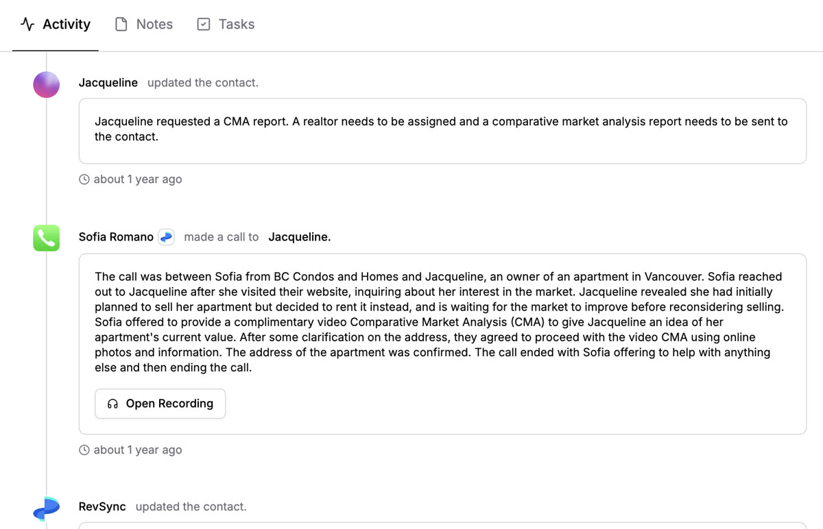This screenshot has height=529, width=823.
Task: Click the green phone call icon
Action: [x=47, y=238]
